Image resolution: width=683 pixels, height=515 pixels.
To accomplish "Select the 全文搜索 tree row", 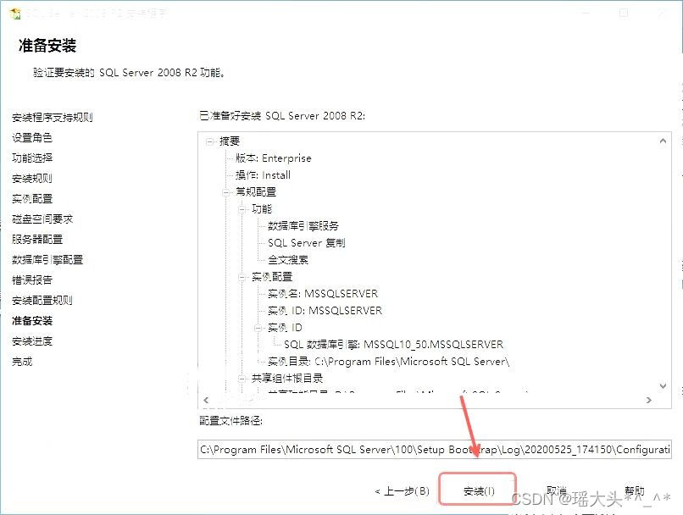I will [288, 260].
